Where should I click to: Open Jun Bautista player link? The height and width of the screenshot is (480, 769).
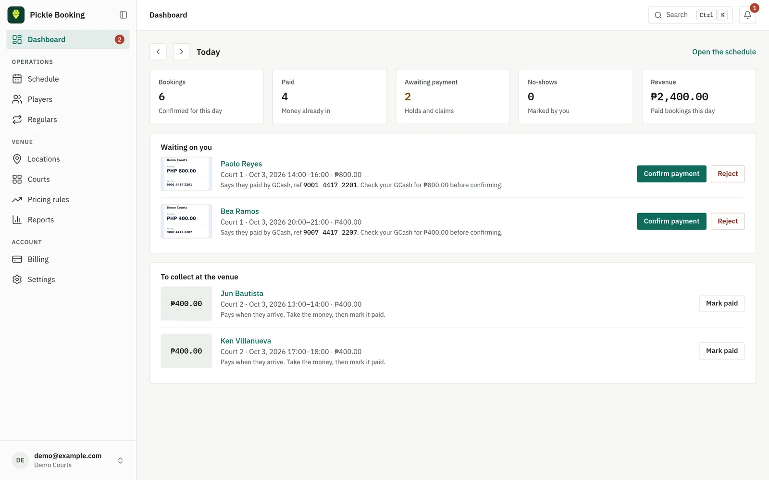coord(242,293)
